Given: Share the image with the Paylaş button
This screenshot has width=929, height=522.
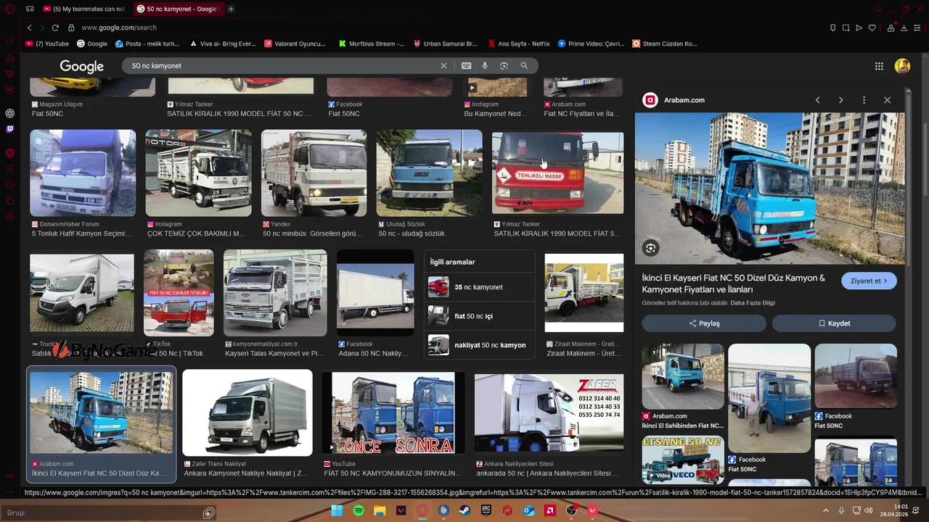Looking at the screenshot, I should (x=704, y=323).
